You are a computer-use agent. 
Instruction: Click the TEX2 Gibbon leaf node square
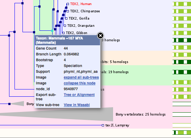63,33
